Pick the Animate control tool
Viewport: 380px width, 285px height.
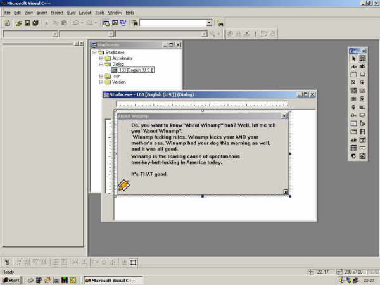362,132
